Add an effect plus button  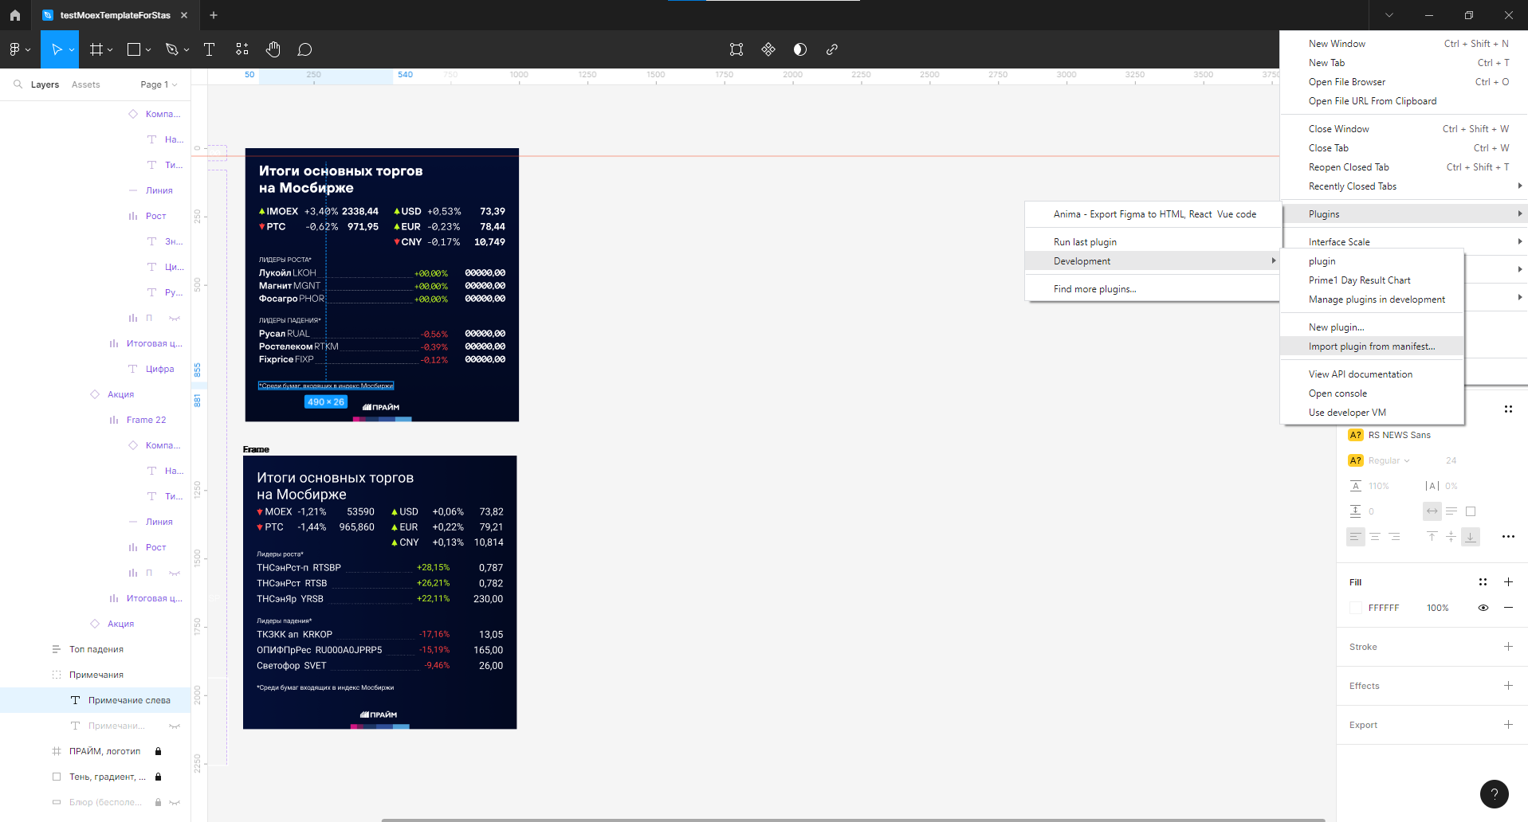pyautogui.click(x=1508, y=686)
